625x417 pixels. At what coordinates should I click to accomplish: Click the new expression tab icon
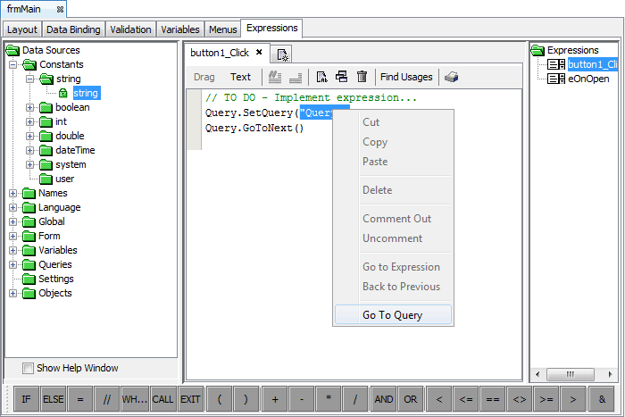(x=281, y=54)
